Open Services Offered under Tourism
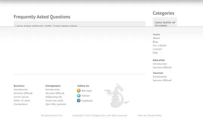This screenshot has height=139, width=203. [x=162, y=80]
